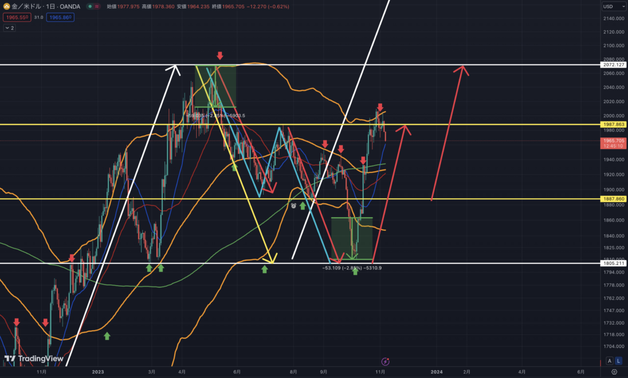This screenshot has width=628, height=378.
Task: Click the change value −12.270 (−0.62%)
Action: 268,6
